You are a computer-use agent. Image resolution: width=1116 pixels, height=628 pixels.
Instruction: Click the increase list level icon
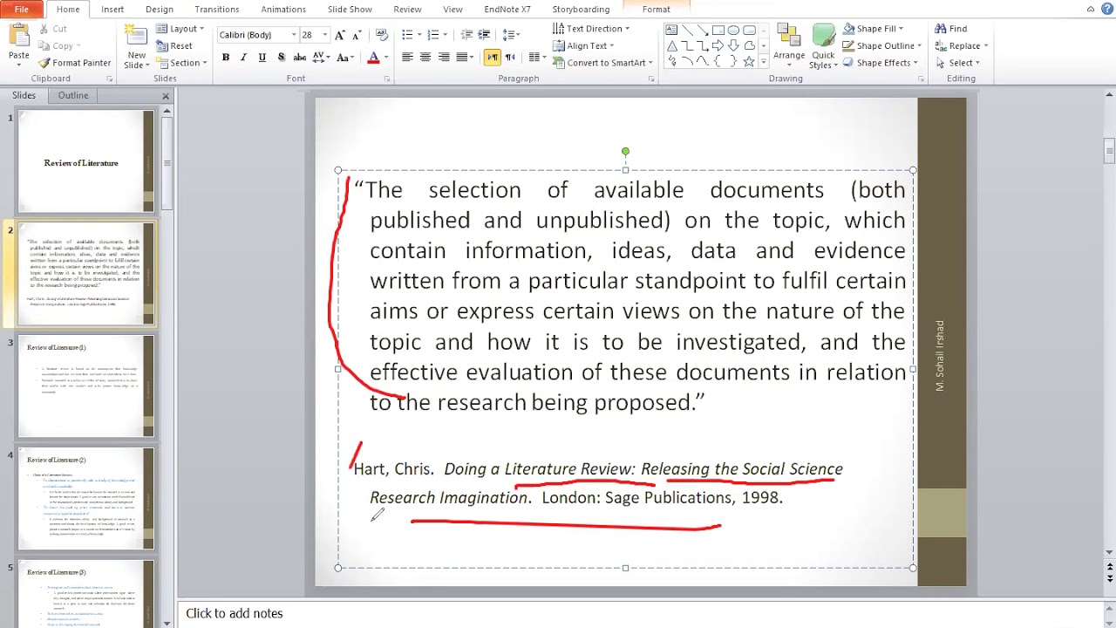pyautogui.click(x=485, y=35)
